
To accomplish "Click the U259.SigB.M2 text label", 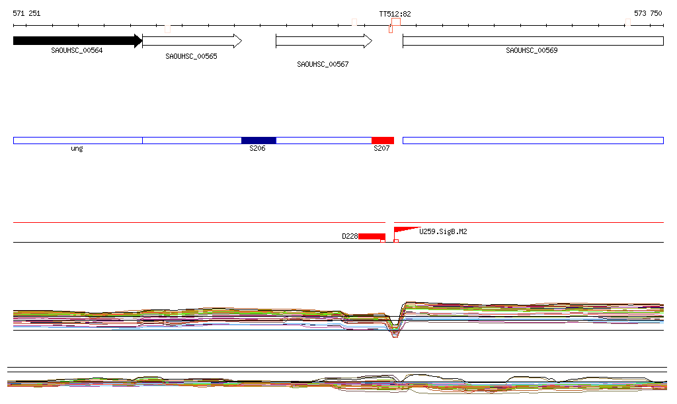I will click(x=443, y=232).
